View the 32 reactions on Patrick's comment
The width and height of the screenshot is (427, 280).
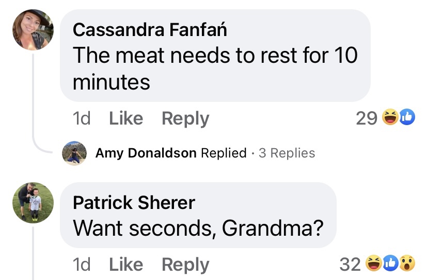350,265
